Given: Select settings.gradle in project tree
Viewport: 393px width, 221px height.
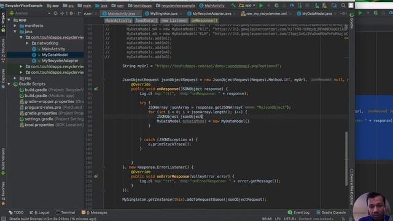Looking at the screenshot, I should coord(39,119).
